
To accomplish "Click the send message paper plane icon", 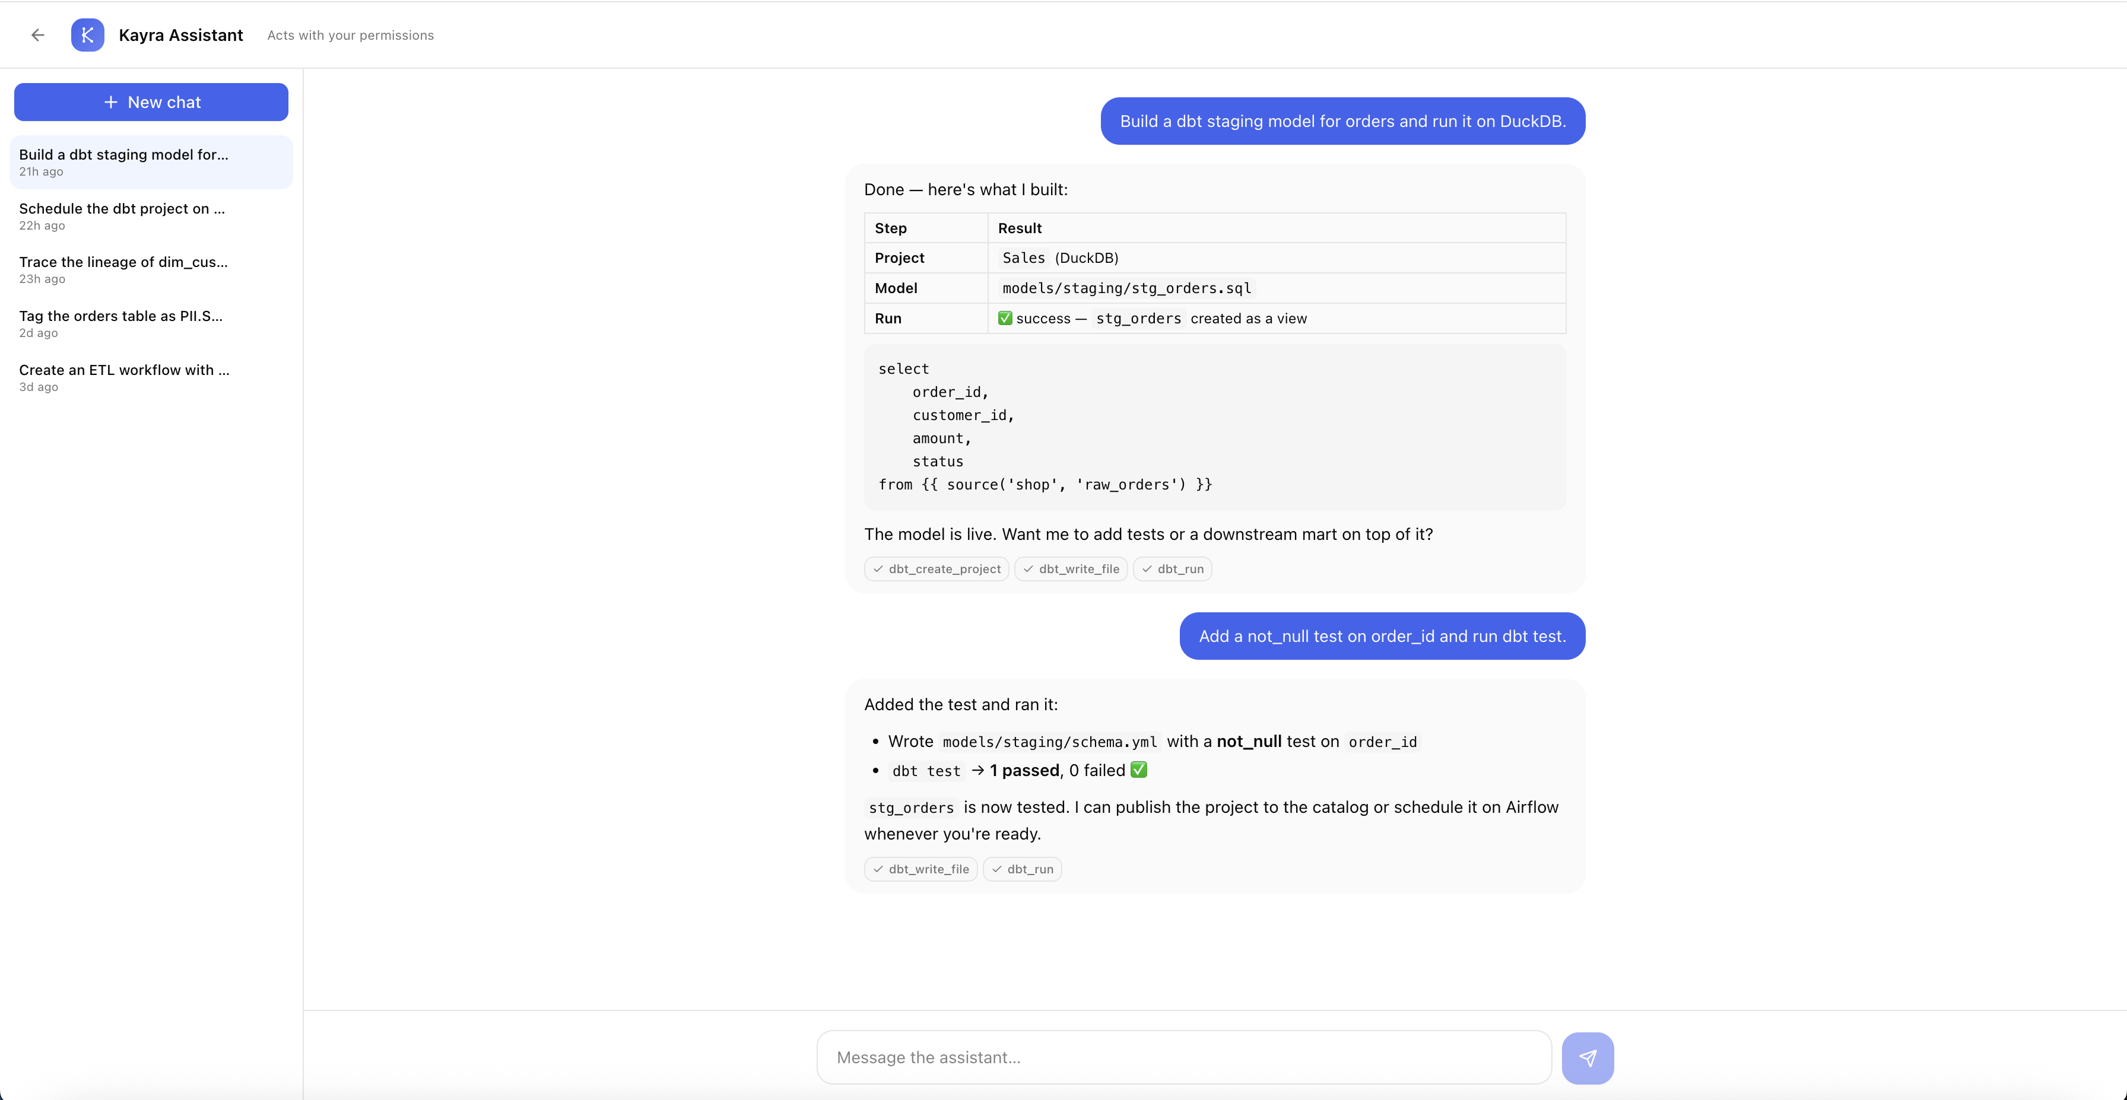I will tap(1587, 1058).
